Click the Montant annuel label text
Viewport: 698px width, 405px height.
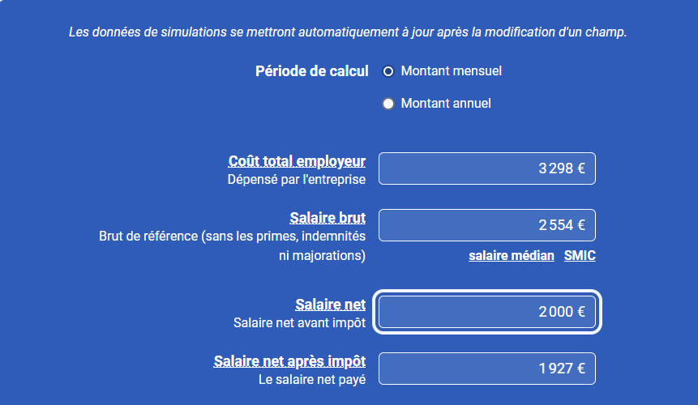[x=446, y=104]
